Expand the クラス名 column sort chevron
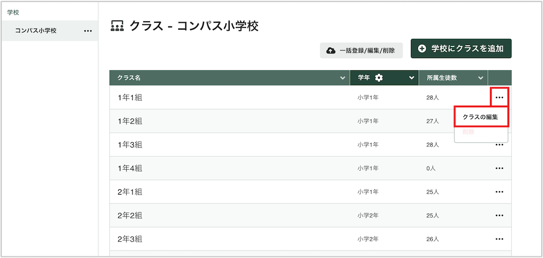 coord(343,78)
